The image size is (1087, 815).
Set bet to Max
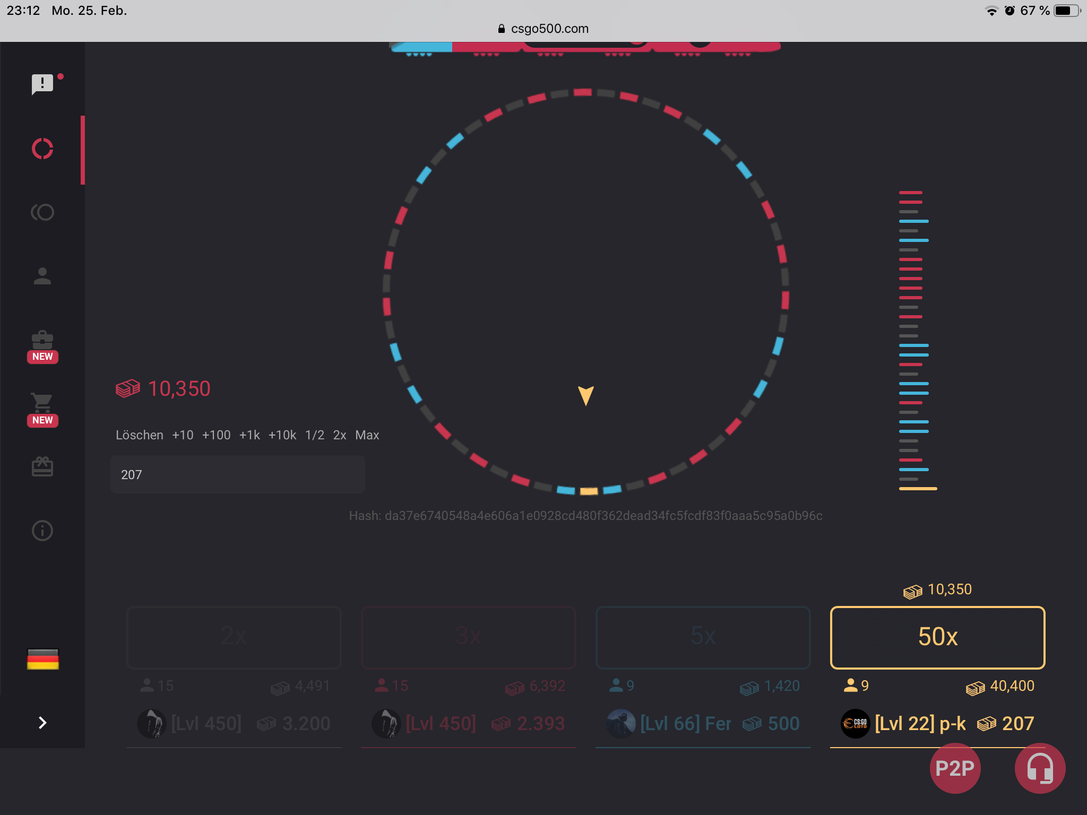pyautogui.click(x=367, y=435)
